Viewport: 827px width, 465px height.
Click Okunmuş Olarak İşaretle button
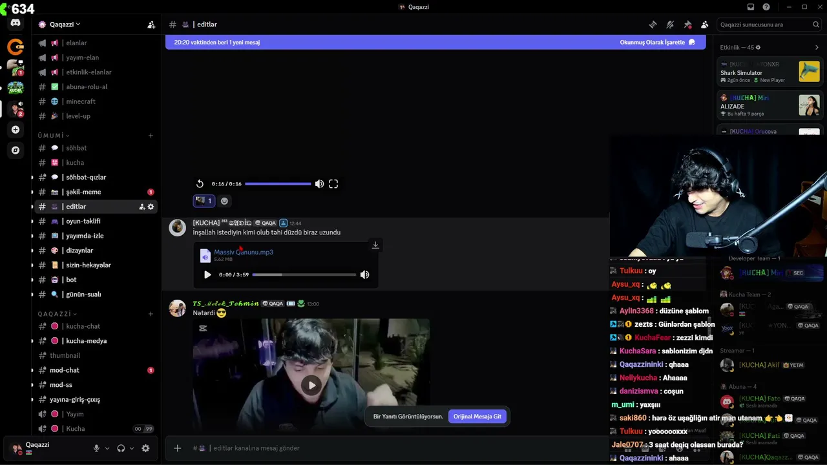tap(658, 42)
